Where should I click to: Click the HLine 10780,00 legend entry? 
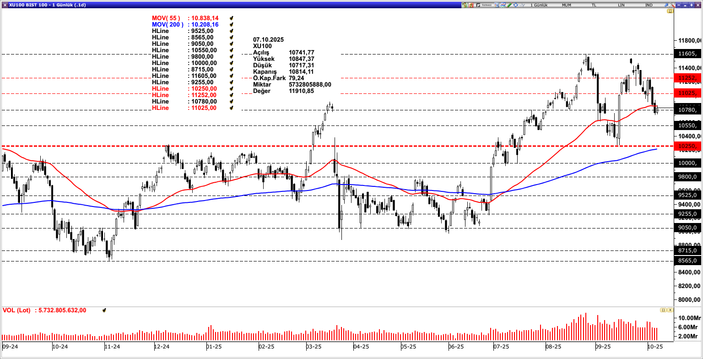point(184,101)
